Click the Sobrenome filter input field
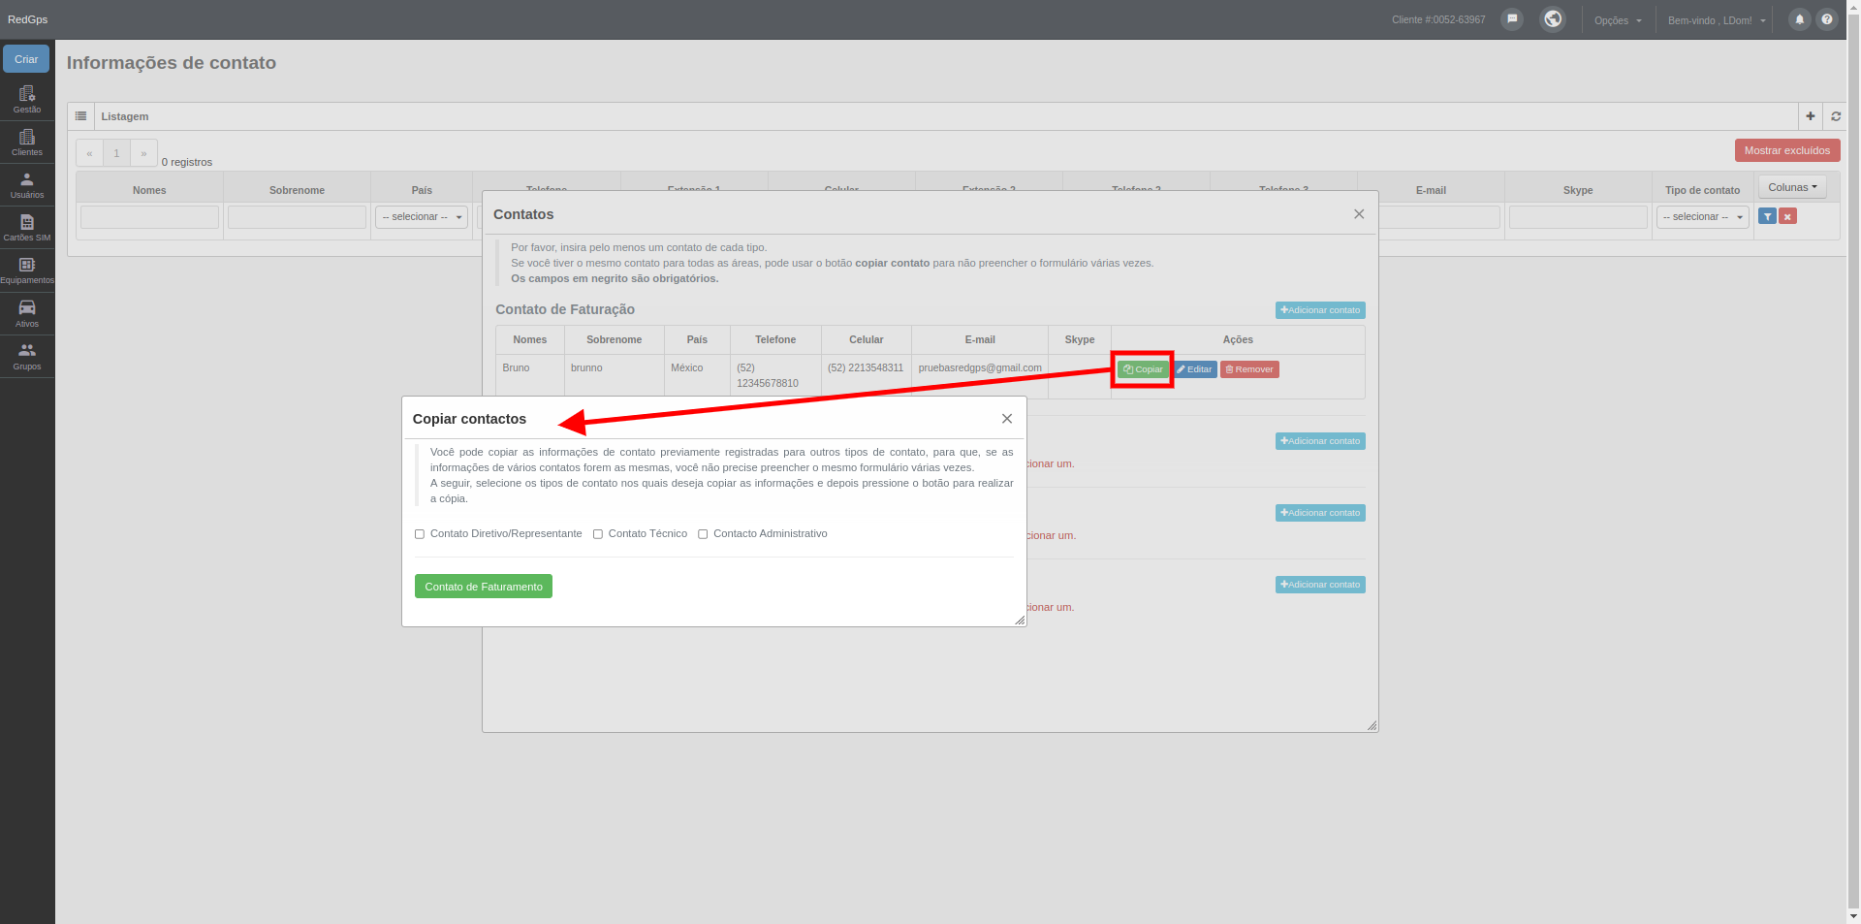Viewport: 1861px width, 924px height. pyautogui.click(x=297, y=216)
